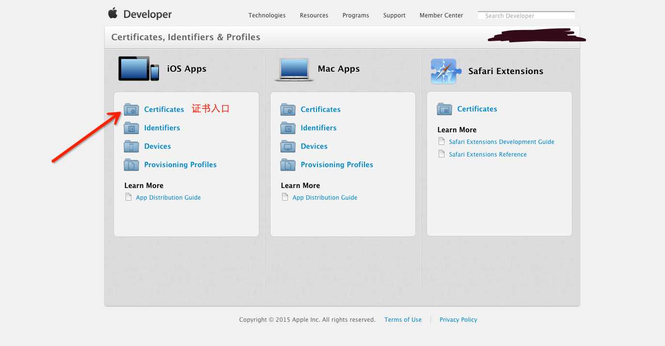
Task: Open Certificates link under iOS Apps
Action: [164, 110]
